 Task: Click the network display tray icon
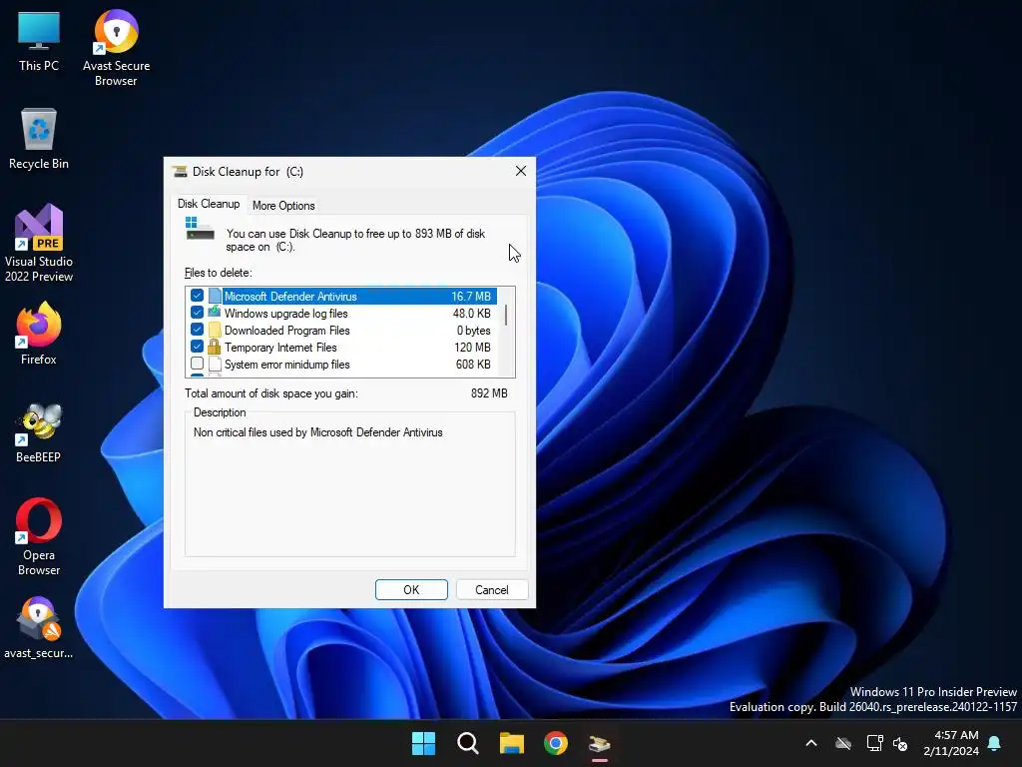click(x=874, y=743)
